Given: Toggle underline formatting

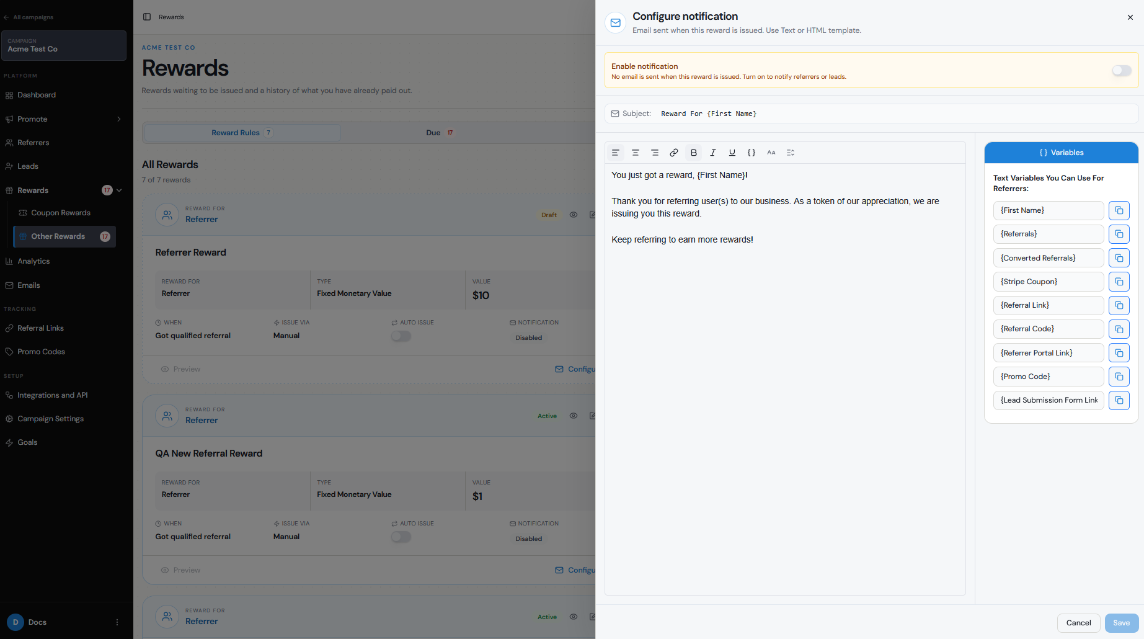Looking at the screenshot, I should [732, 153].
